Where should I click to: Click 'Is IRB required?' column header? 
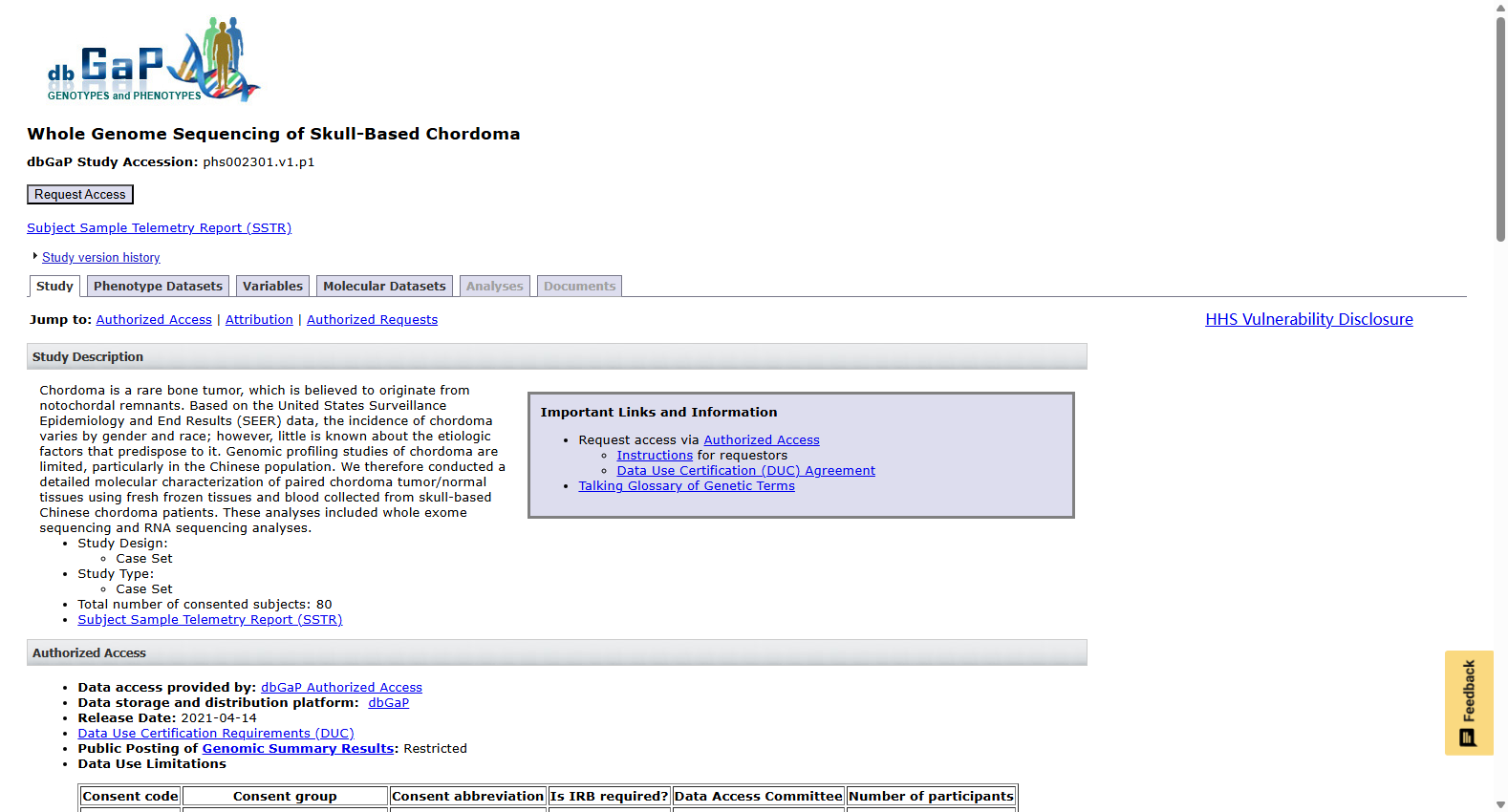(x=609, y=797)
